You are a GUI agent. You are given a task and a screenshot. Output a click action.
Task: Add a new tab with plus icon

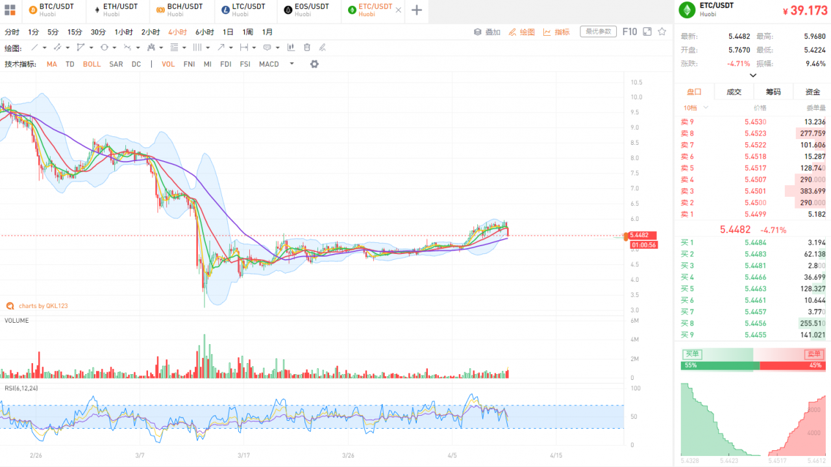coord(417,10)
